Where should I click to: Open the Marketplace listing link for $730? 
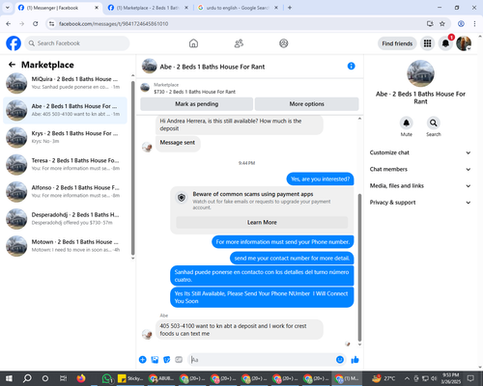click(194, 92)
